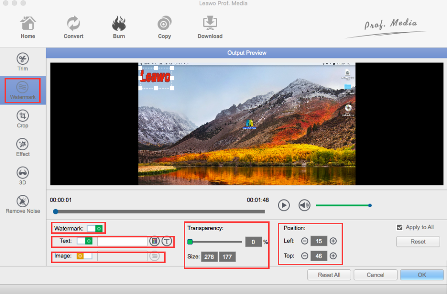Select the Remove Noise tool
447x294 pixels.
23,205
